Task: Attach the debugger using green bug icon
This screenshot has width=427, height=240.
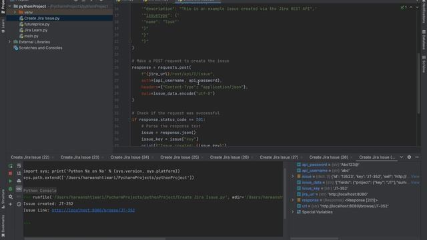Action: tap(11, 189)
